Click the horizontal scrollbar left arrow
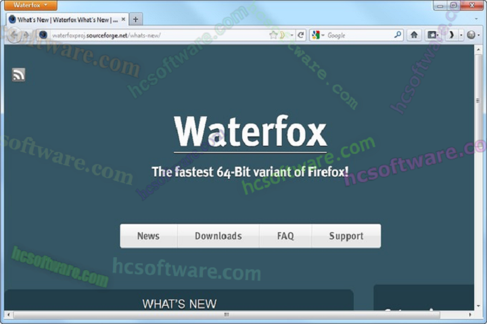The image size is (487, 324). click(8, 315)
